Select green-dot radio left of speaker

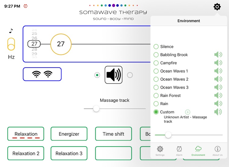coord(97,75)
